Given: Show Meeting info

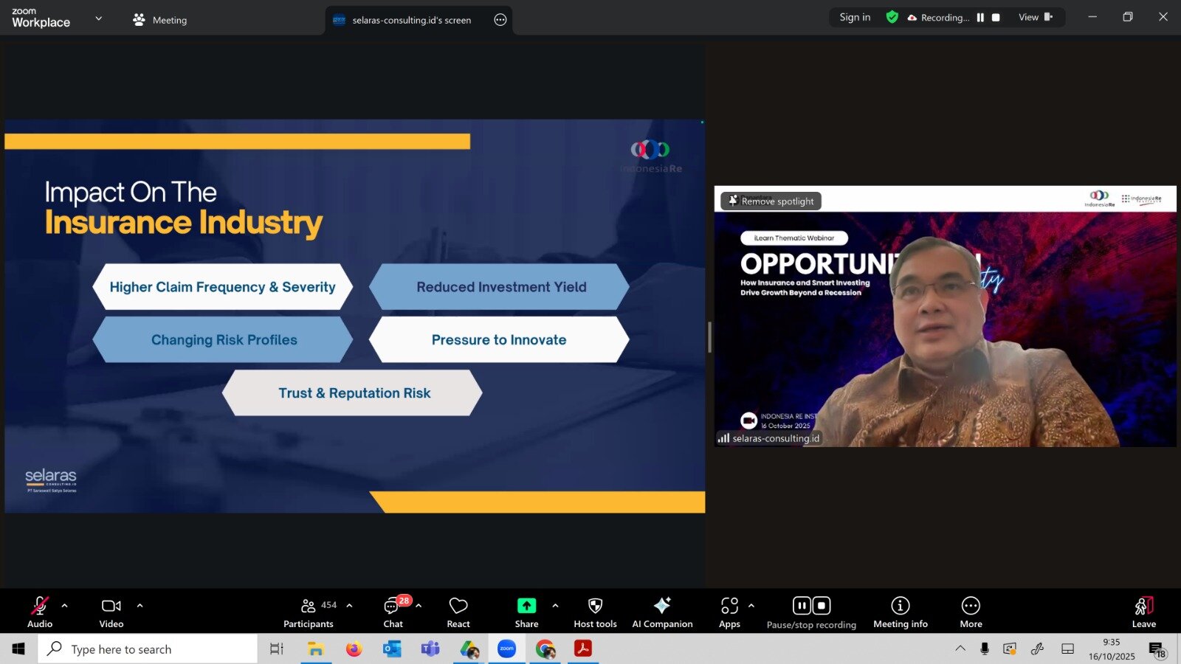Looking at the screenshot, I should coord(900,612).
